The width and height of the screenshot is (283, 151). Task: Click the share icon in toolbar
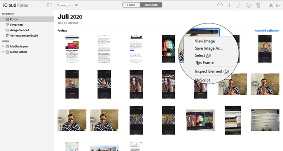(x=239, y=5)
